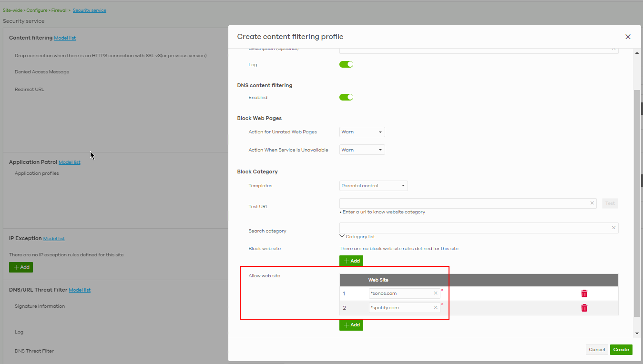Cancel the profile creation
Viewport: 643px width, 364px height.
coord(597,349)
